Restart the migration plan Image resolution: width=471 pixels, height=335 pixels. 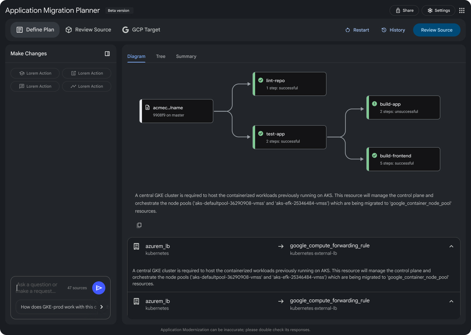357,30
